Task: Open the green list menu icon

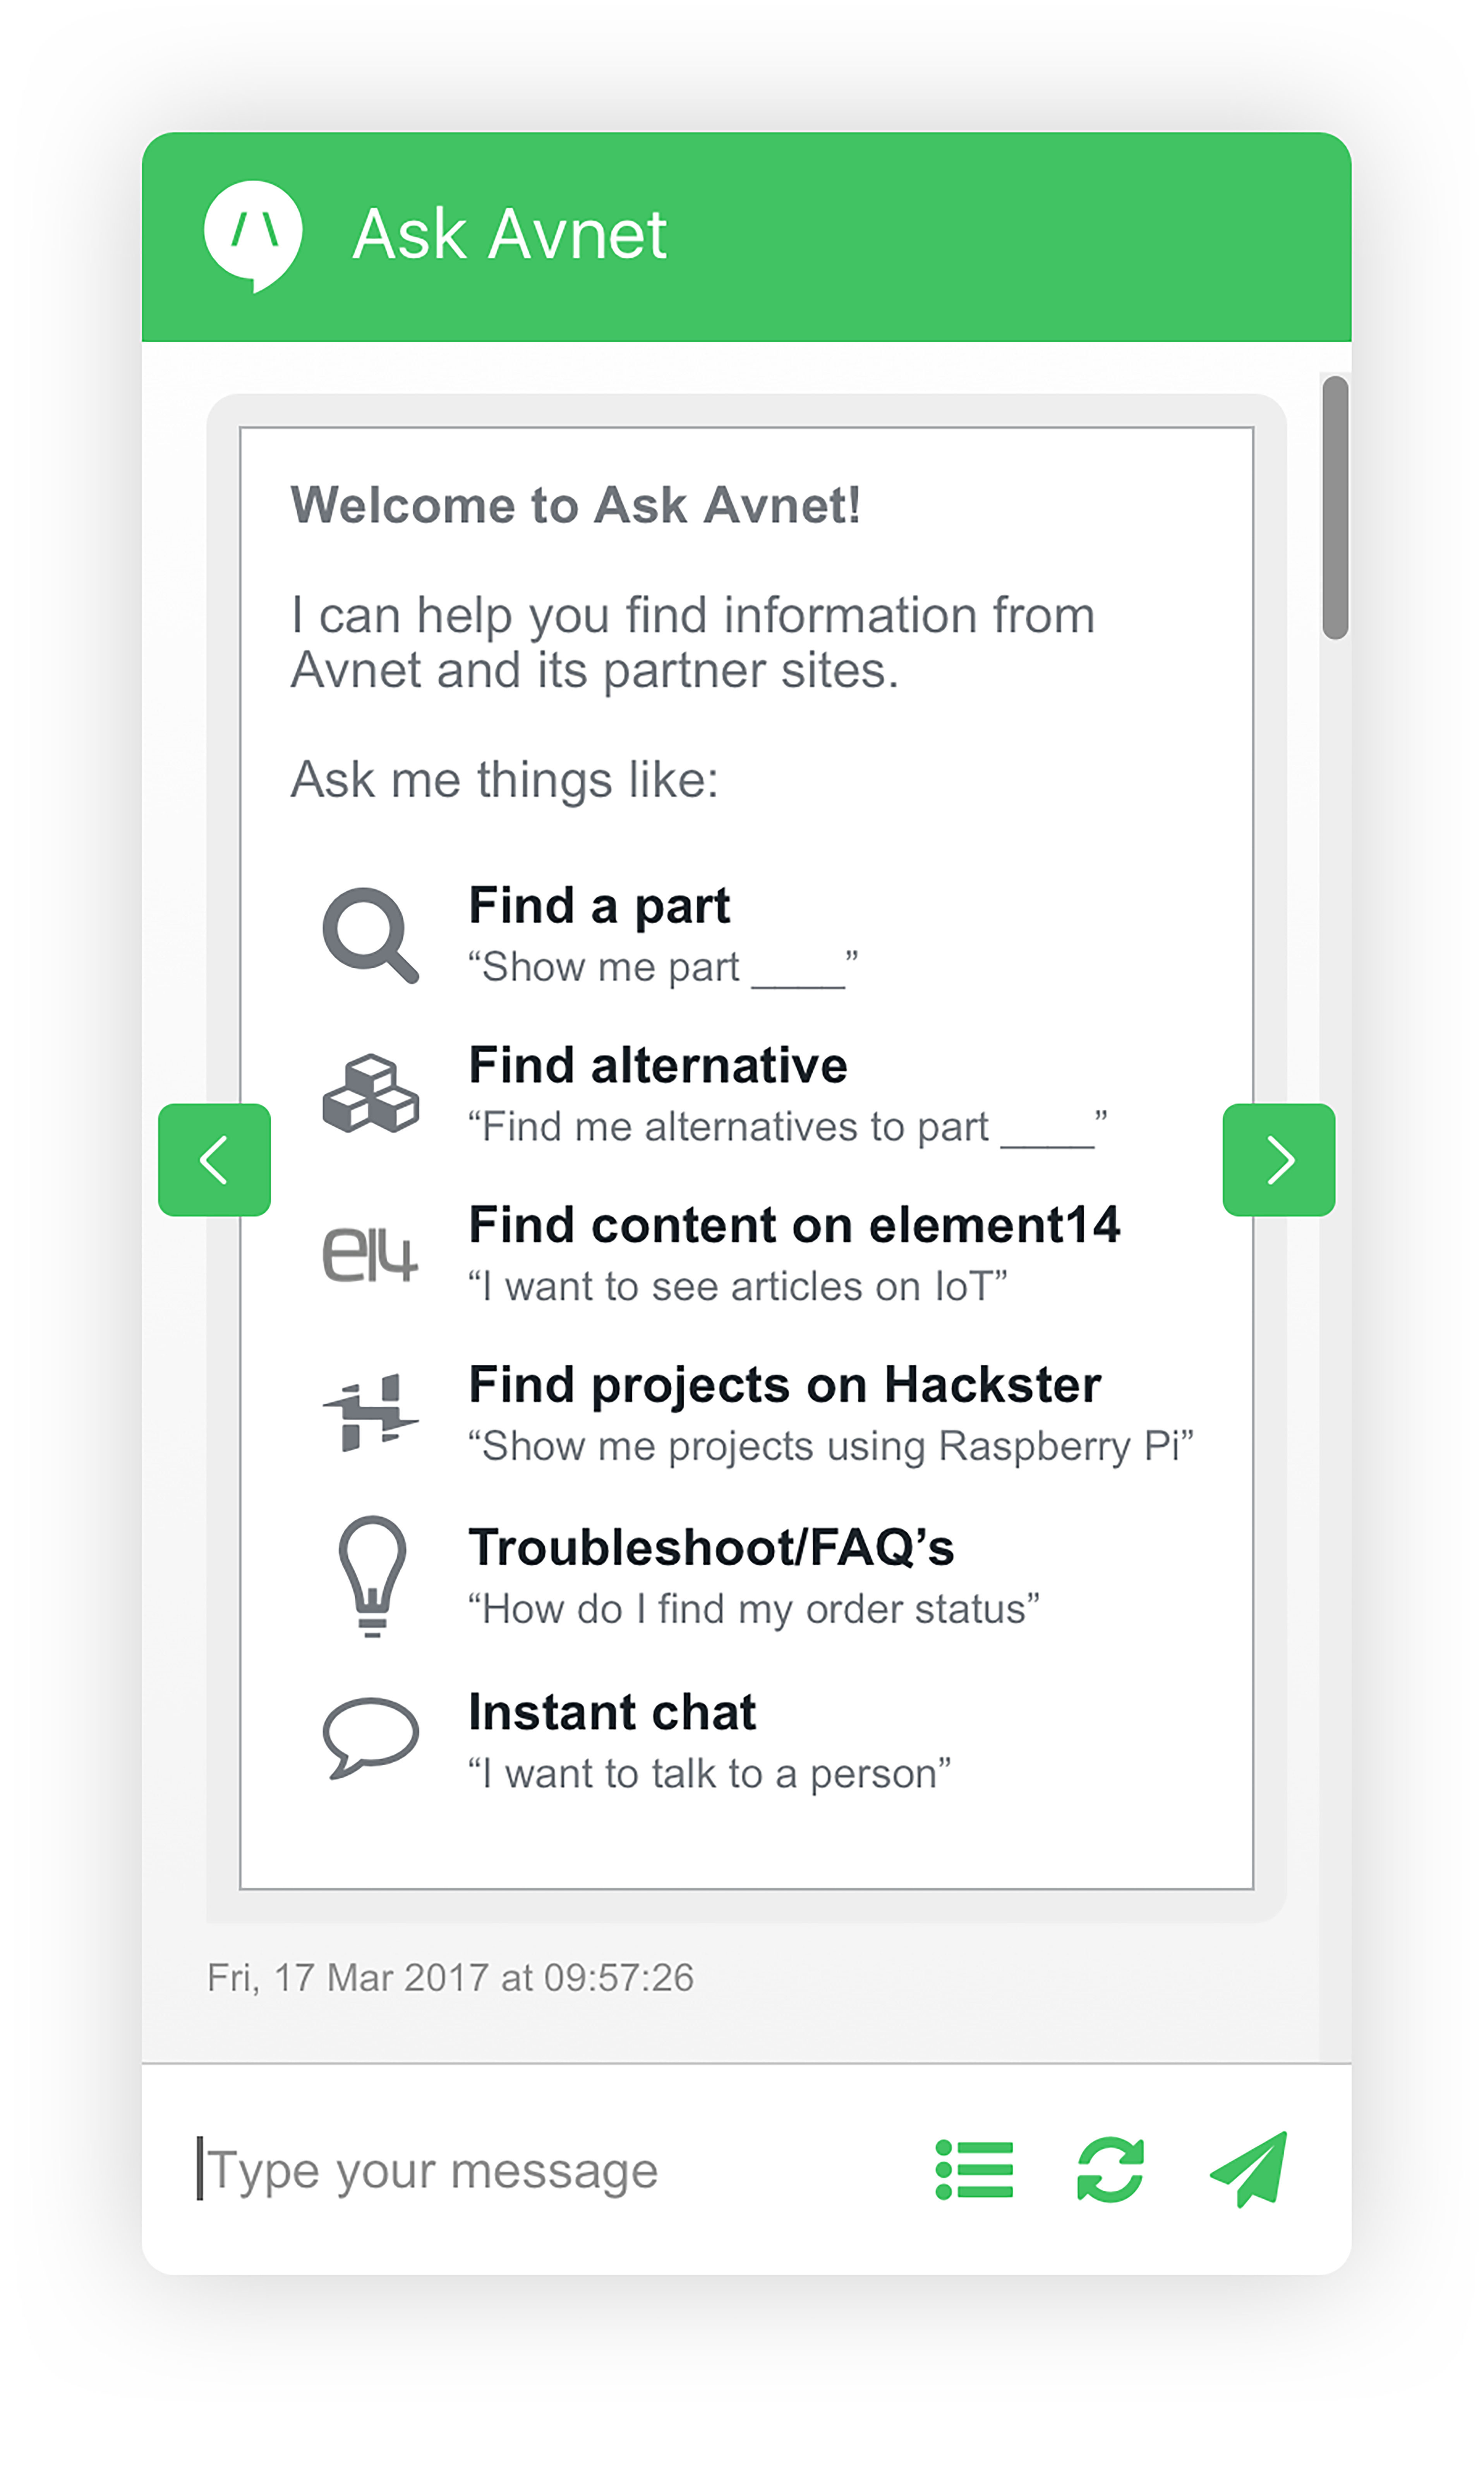Action: [x=974, y=2169]
